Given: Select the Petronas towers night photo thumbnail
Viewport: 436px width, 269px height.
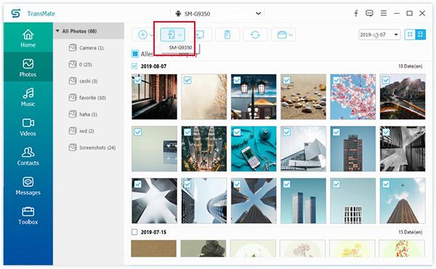Looking at the screenshot, I should pos(203,149).
